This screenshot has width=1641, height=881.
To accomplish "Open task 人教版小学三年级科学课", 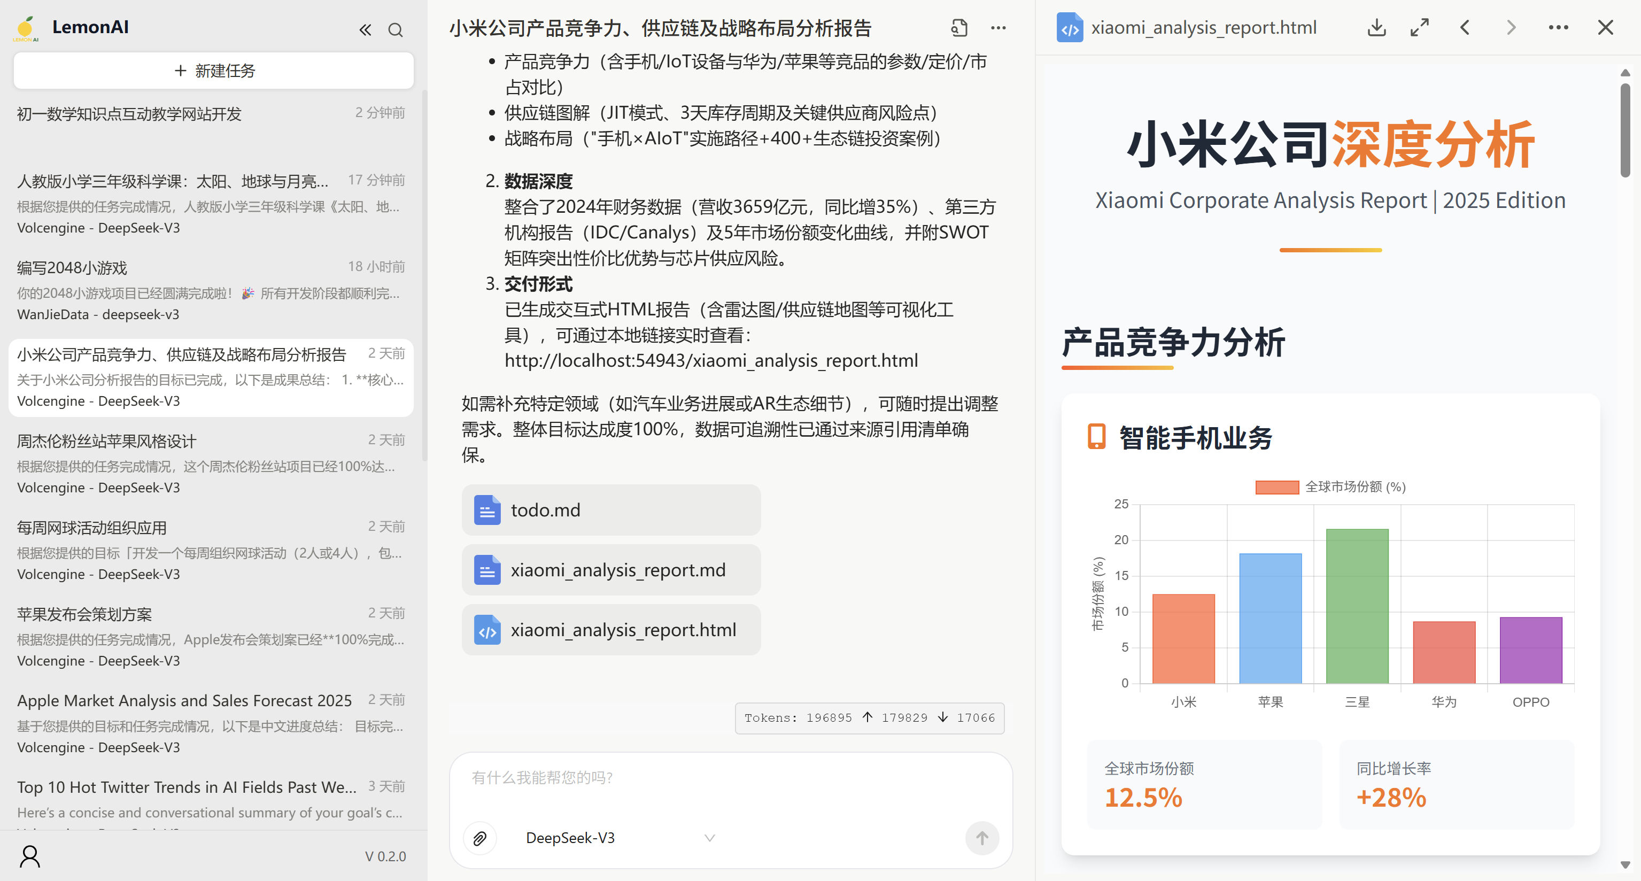I will click(211, 204).
